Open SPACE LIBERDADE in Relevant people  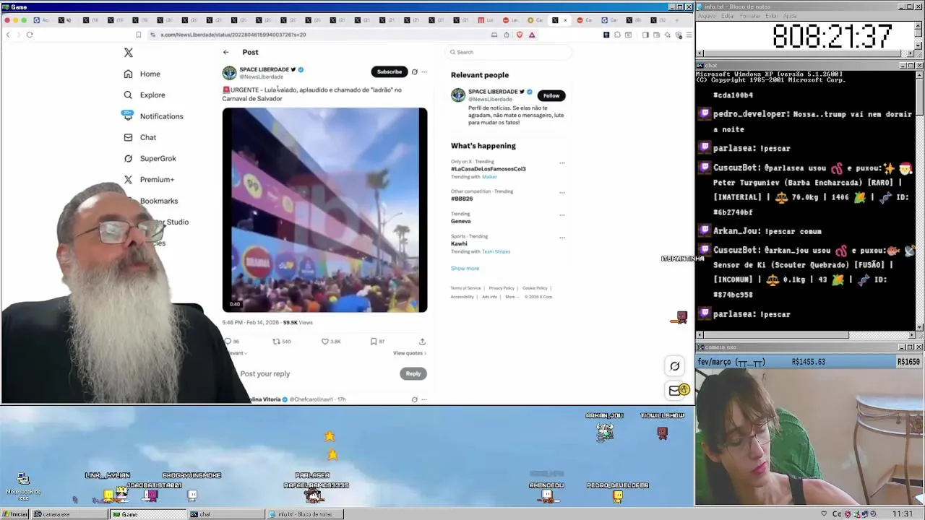pyautogui.click(x=493, y=92)
